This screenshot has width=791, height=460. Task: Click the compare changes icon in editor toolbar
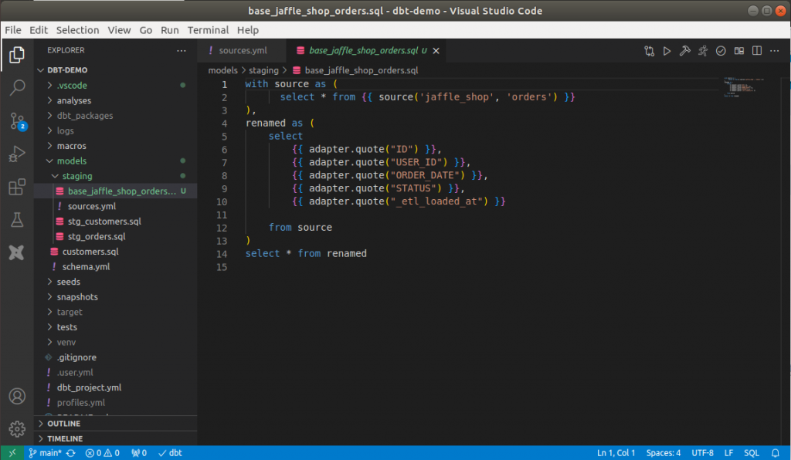pos(649,51)
